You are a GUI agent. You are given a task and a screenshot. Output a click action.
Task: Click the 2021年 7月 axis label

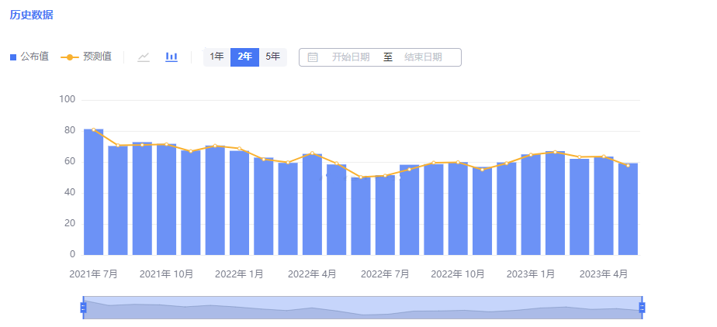click(x=93, y=274)
